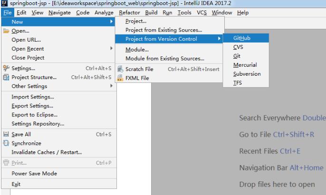The height and width of the screenshot is (195, 326).
Task: Choose Export Settings...
Action: tap(58, 106)
